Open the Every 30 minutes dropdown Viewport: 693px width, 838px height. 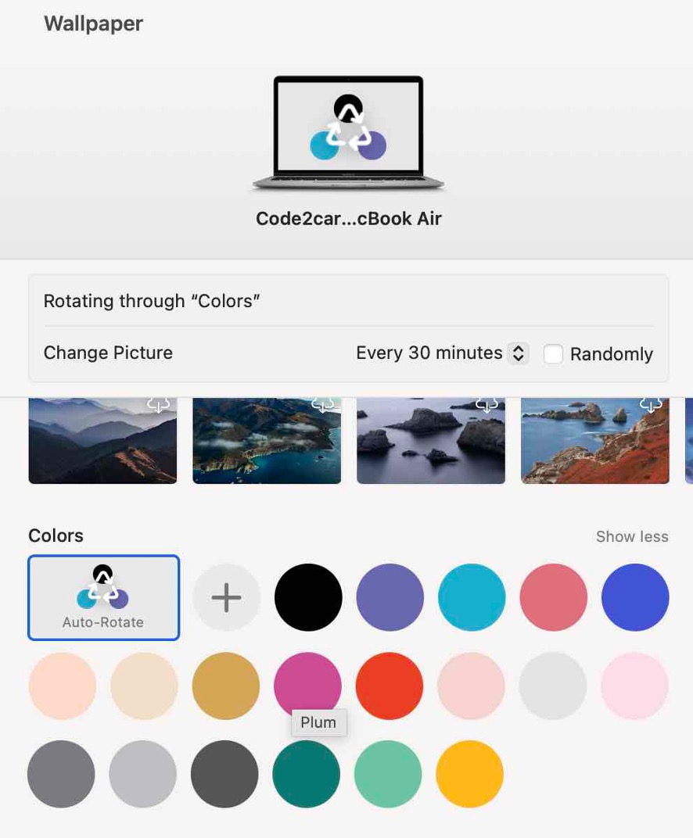pos(442,353)
